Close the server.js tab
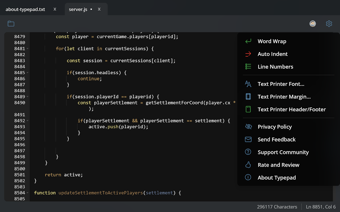This screenshot has height=212, width=340. [99, 9]
